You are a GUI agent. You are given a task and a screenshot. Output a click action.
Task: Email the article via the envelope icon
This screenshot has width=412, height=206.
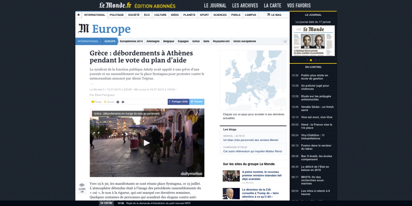[123, 102]
